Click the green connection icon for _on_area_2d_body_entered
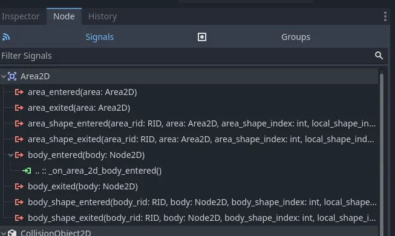This screenshot has width=395, height=236. (27, 171)
